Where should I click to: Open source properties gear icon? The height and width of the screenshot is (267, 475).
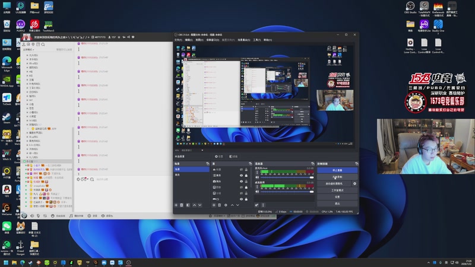[226, 205]
